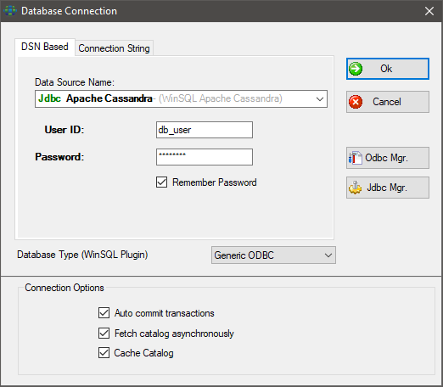
Task: Switch to the Connection String tab
Action: pyautogui.click(x=114, y=48)
